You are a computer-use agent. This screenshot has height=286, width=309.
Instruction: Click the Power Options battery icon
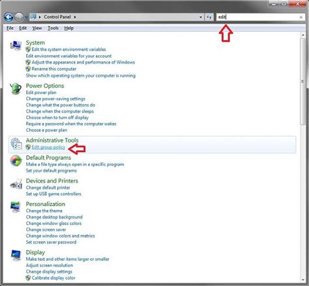(x=16, y=88)
